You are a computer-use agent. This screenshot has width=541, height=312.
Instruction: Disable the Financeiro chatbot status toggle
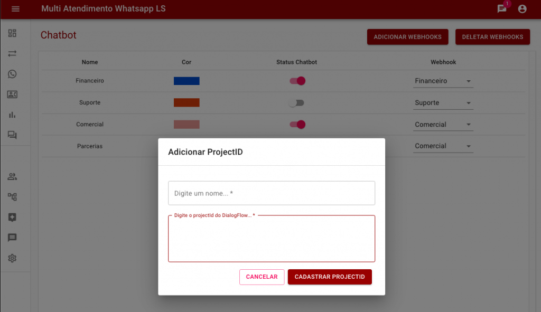[x=297, y=81]
